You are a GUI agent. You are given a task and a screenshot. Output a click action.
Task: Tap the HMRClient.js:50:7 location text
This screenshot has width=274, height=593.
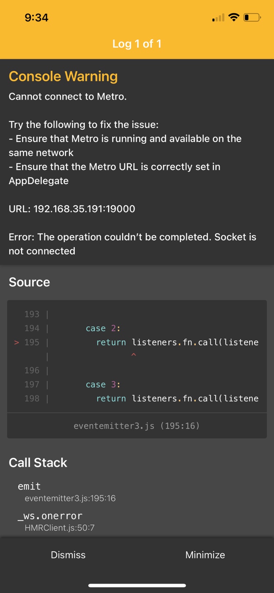pyautogui.click(x=60, y=528)
